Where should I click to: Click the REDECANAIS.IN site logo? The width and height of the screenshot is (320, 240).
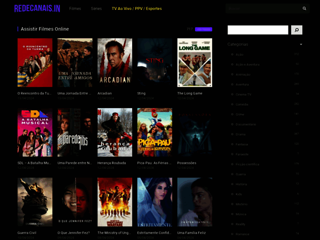(x=37, y=9)
